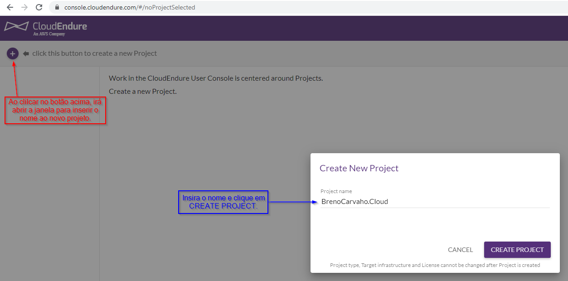Click the CloudEndure wordmark in header
Image resolution: width=568 pixels, height=281 pixels.
[60, 26]
